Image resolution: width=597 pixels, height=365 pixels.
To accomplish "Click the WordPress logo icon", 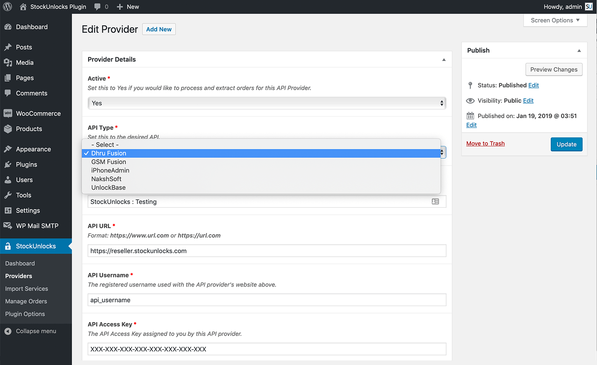I will pyautogui.click(x=7, y=7).
